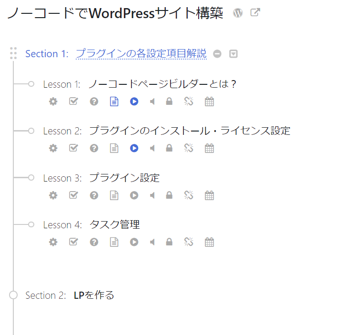Toggle Lesson 1 assignment checkbox icon

point(73,102)
